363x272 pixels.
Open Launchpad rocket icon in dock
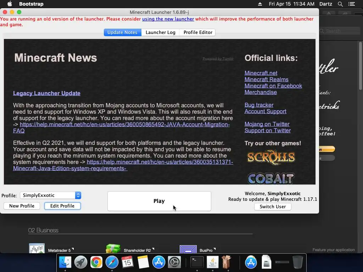point(80,262)
